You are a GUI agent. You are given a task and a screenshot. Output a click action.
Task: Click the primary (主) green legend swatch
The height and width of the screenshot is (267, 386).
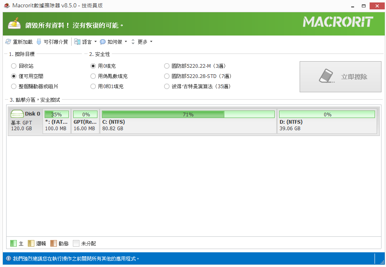coord(14,243)
